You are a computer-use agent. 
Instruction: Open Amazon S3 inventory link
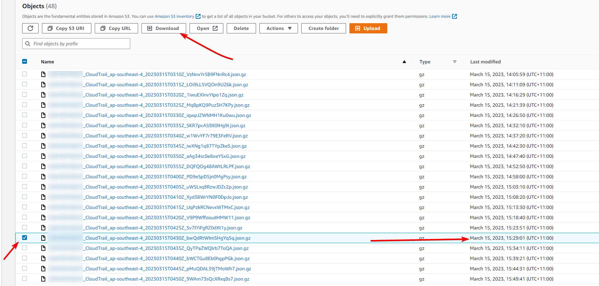[174, 16]
